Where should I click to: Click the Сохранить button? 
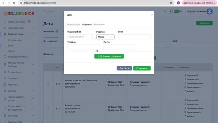(142, 68)
